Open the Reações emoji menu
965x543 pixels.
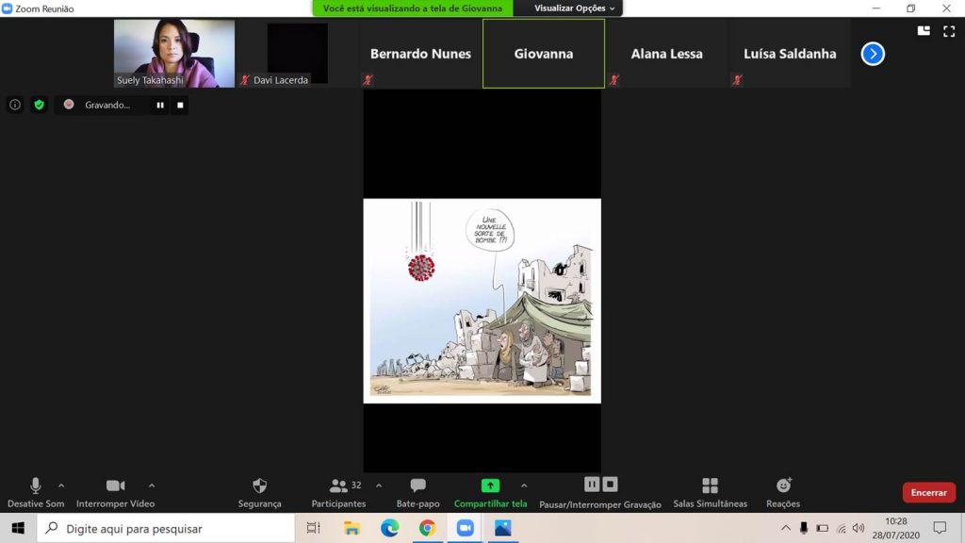tap(783, 492)
